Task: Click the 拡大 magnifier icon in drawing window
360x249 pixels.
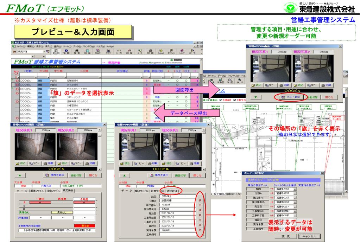Action: pos(239,81)
